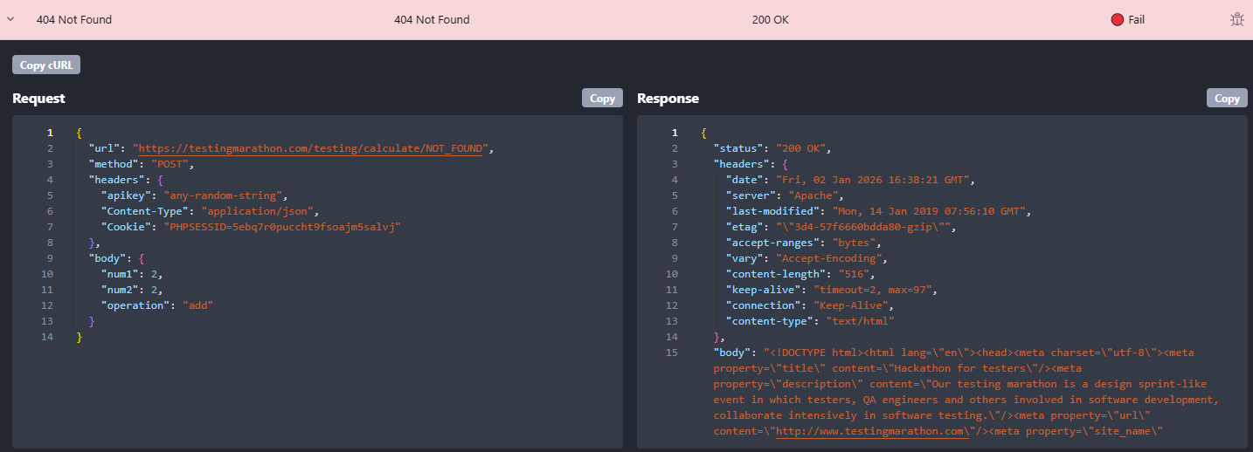
Task: Select the "bytes" accept-ranges value
Action: click(855, 243)
